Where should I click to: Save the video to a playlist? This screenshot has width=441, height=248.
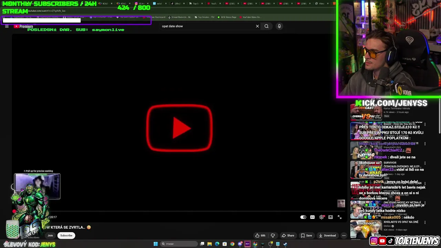[306, 236]
